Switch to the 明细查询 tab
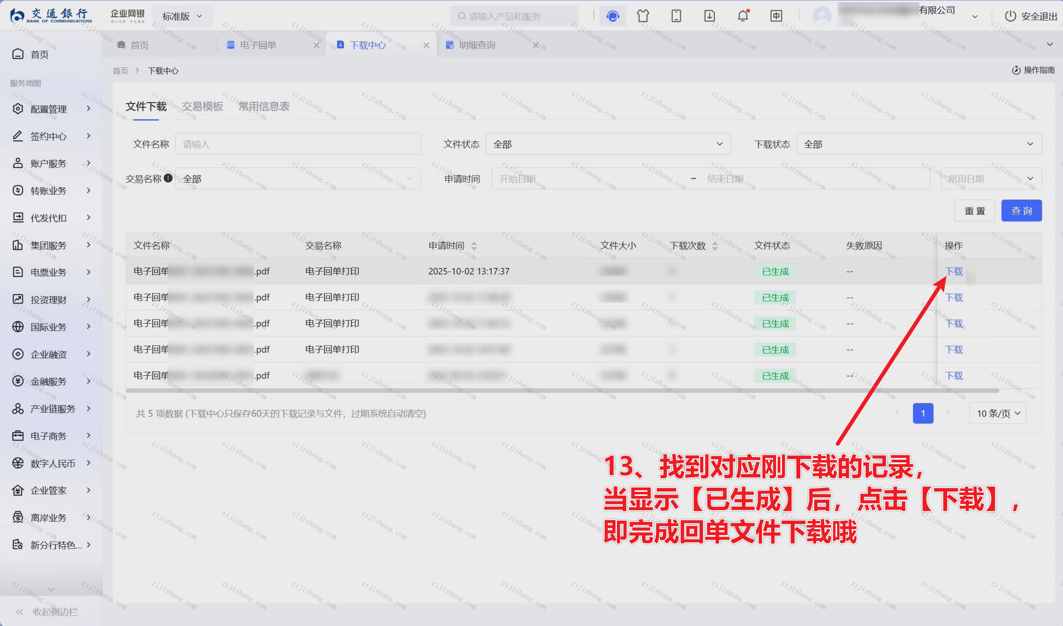 (x=477, y=45)
